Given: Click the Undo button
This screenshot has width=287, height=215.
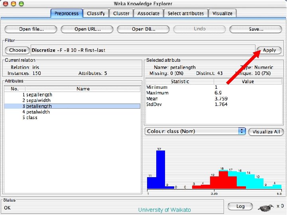Looking at the screenshot, I should click(200, 29).
